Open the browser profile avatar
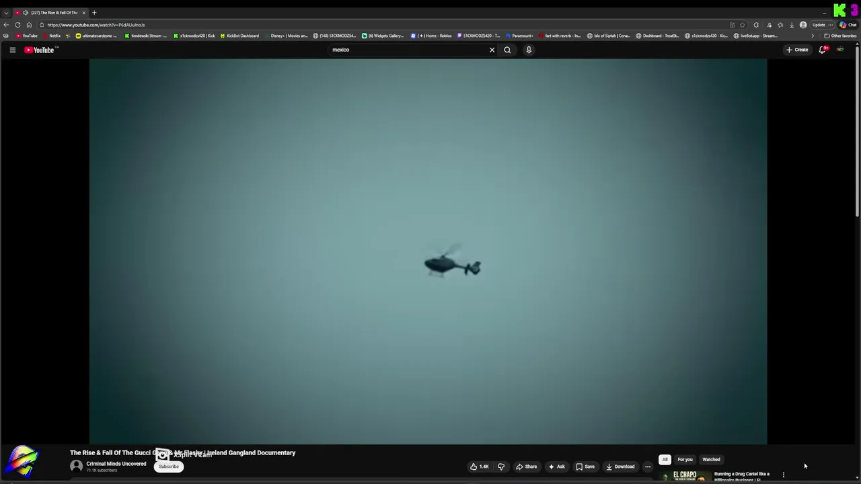The width and height of the screenshot is (861, 484). click(x=803, y=25)
